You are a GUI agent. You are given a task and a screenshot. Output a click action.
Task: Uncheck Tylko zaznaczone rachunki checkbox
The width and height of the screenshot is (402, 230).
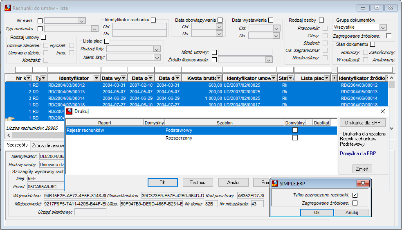[x=355, y=195]
